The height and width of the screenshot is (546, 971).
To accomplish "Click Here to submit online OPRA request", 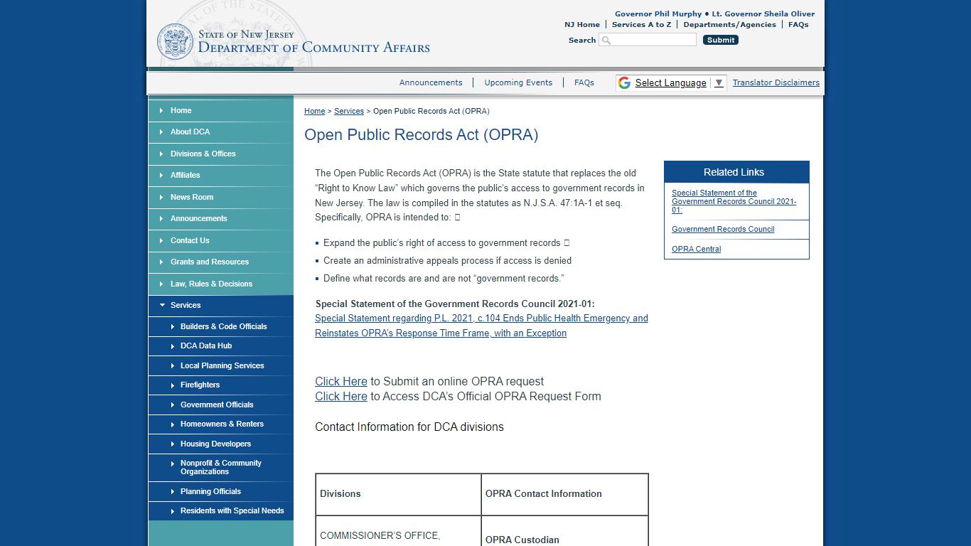I will (x=341, y=381).
